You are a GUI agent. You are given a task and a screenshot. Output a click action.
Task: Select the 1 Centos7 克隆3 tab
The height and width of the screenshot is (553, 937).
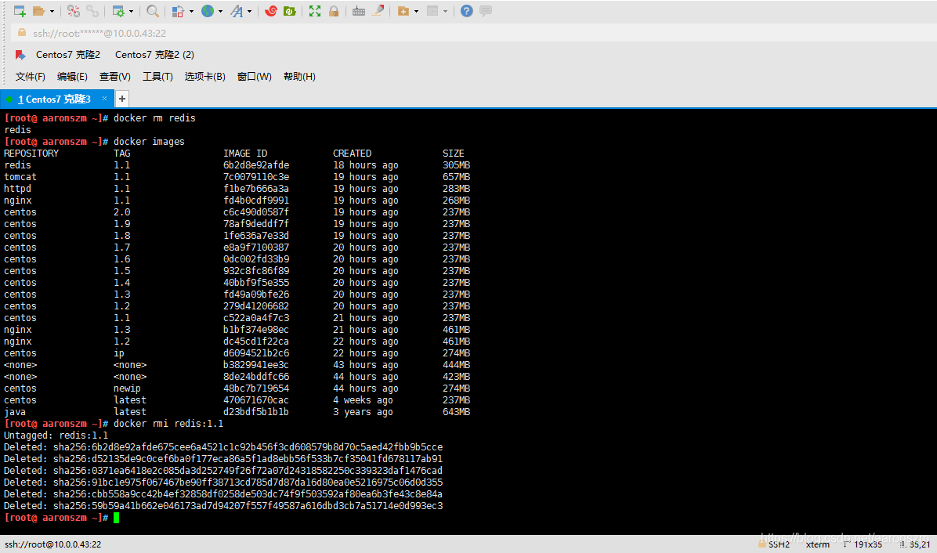[x=54, y=99]
